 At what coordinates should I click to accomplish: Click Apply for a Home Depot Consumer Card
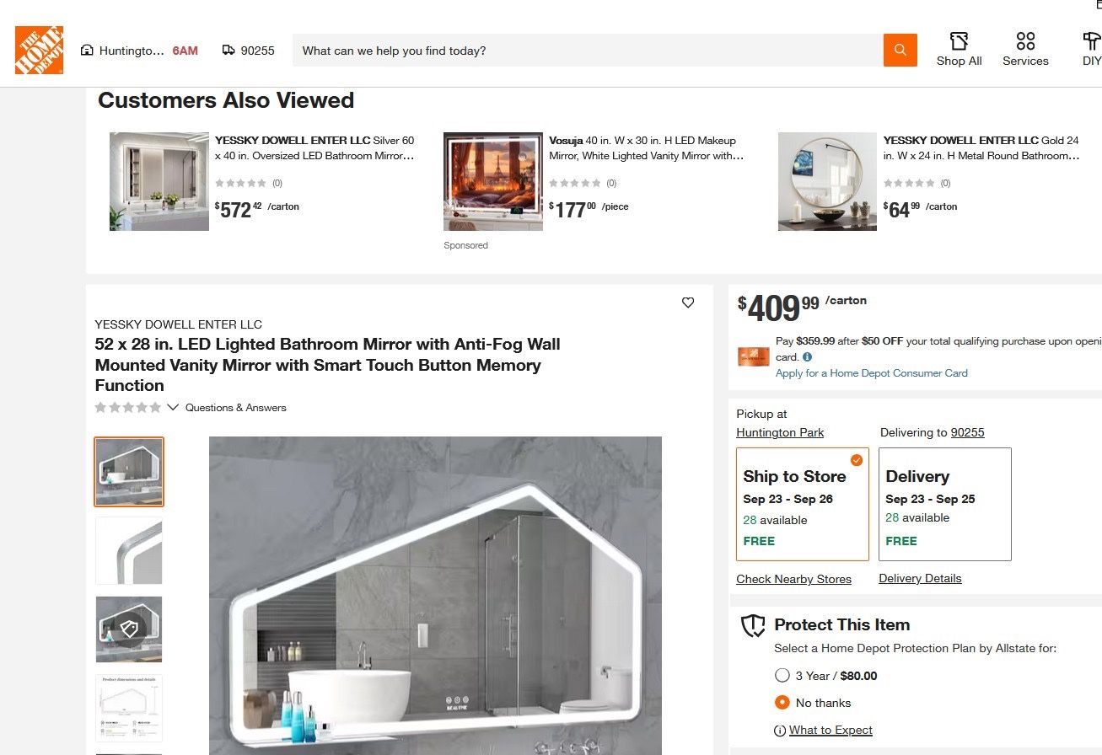click(x=872, y=373)
